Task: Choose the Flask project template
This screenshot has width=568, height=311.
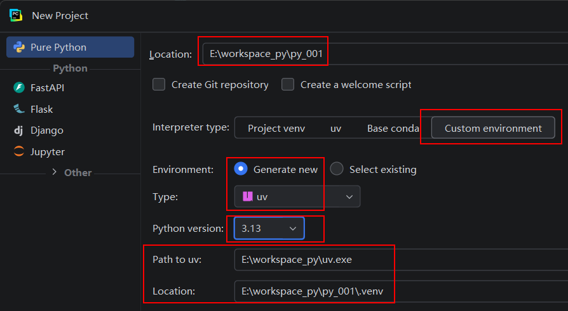Action: click(41, 109)
